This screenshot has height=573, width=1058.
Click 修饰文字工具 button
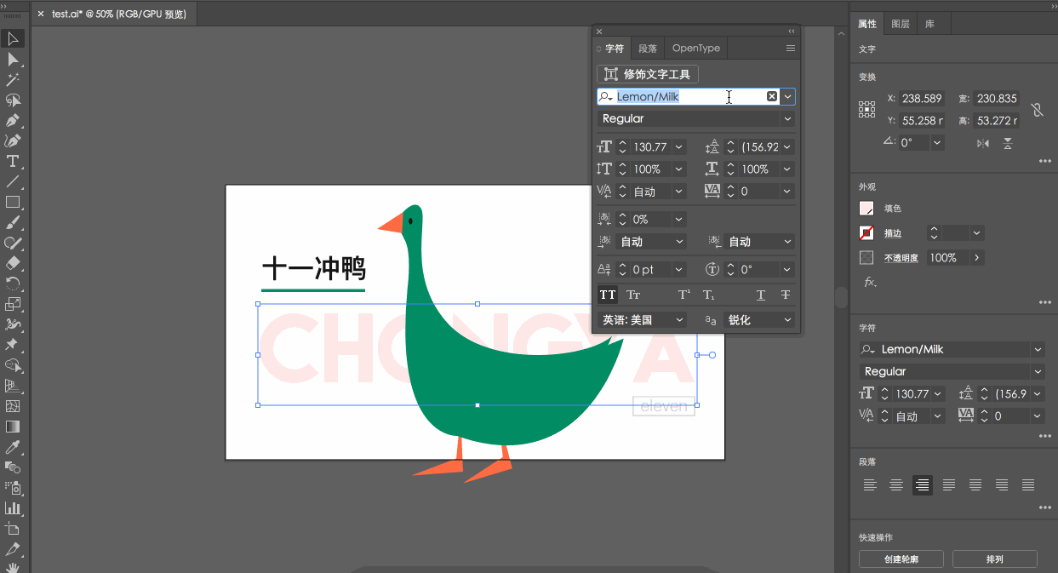[648, 74]
